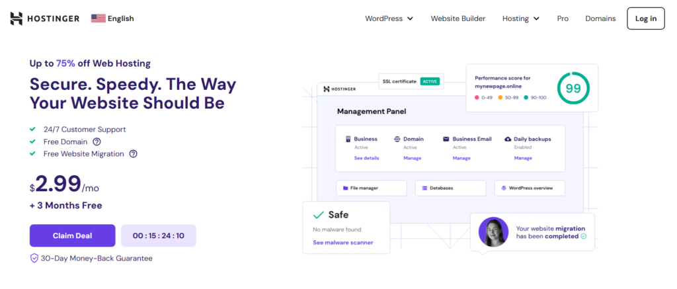The width and height of the screenshot is (677, 289).
Task: Click the countdown timer box
Action: [x=158, y=235]
